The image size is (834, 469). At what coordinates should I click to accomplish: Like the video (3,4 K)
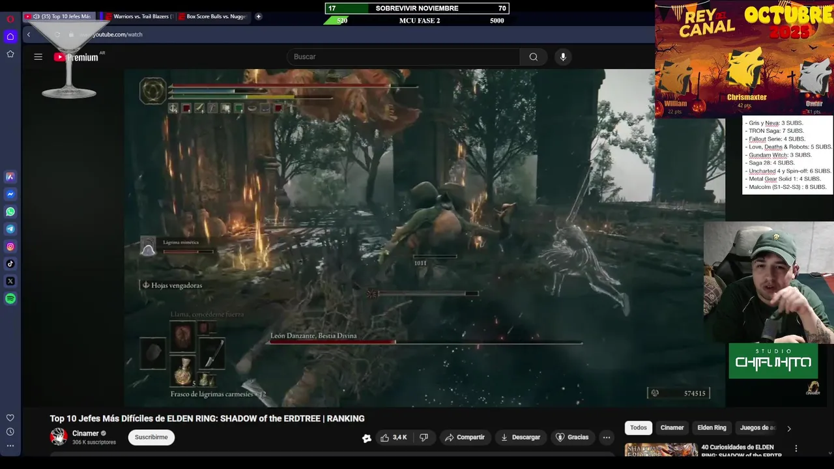[x=395, y=437]
